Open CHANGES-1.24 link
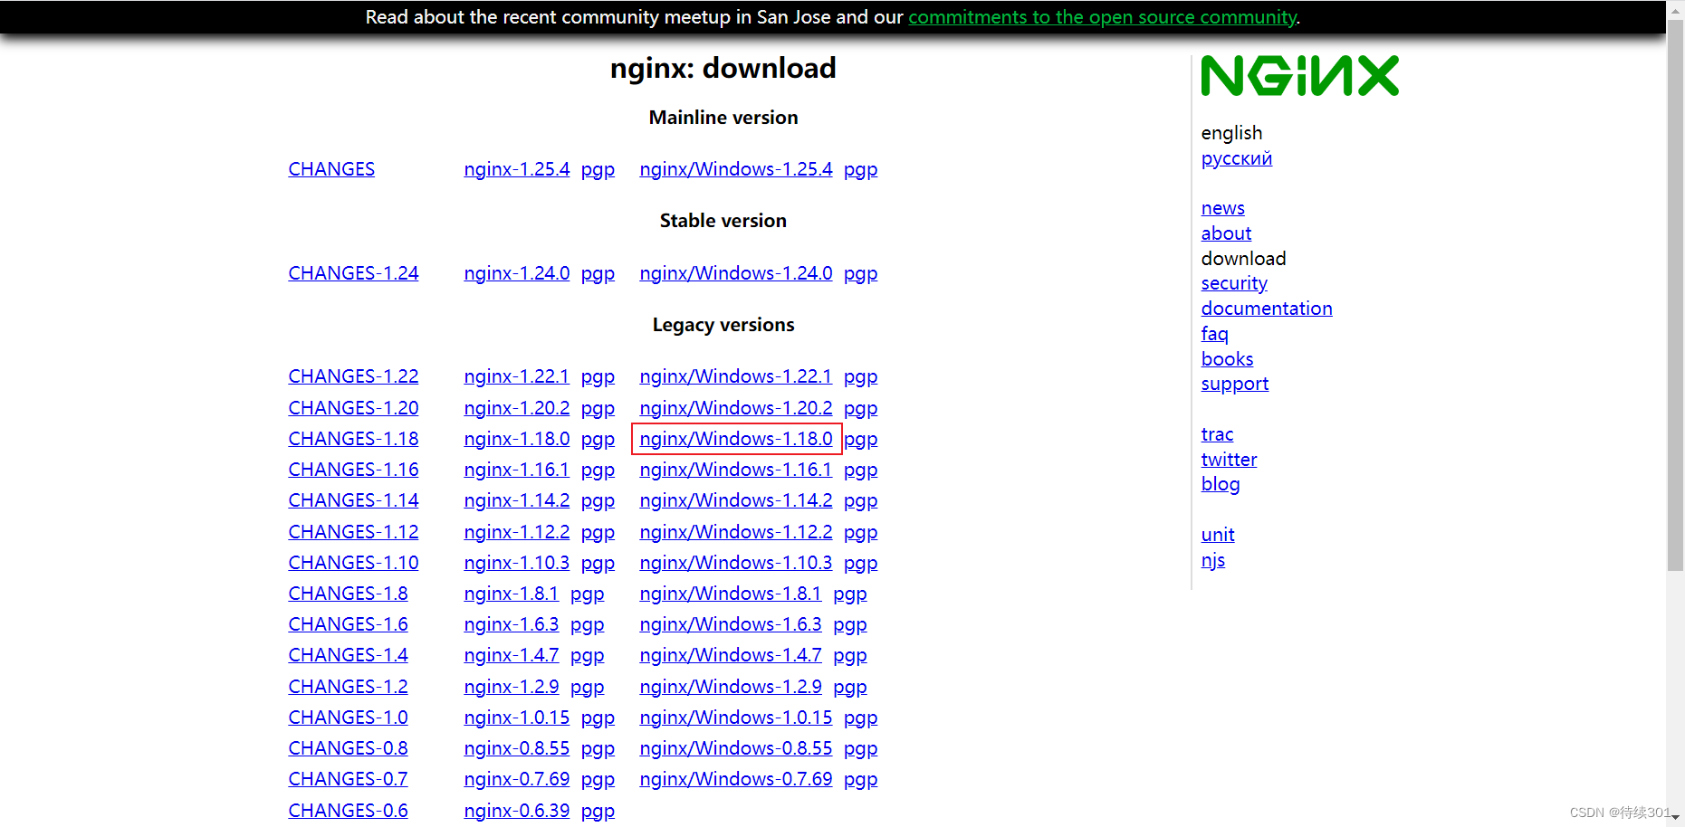The image size is (1685, 827). coord(353,273)
